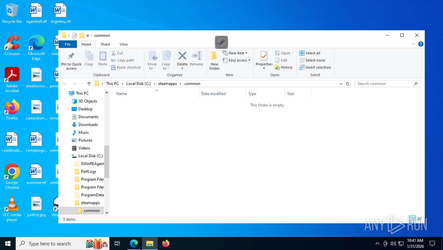Click the Rename ribbon icon
This screenshot has width=443, height=250.
tap(196, 56)
